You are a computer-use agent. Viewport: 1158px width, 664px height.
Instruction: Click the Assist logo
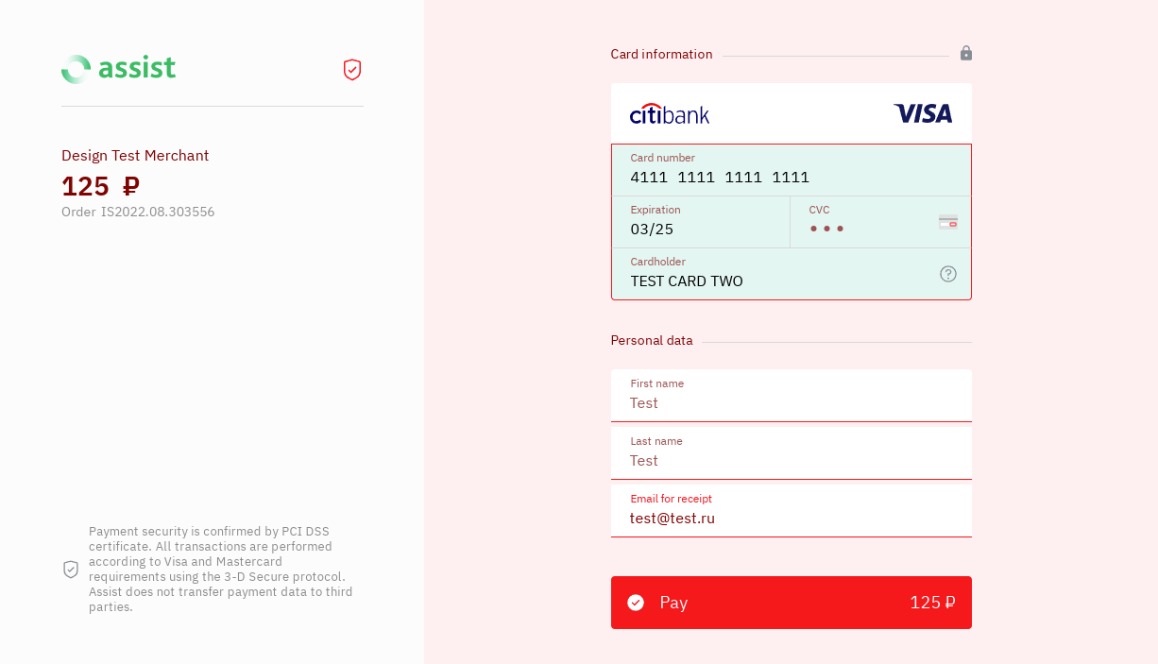(118, 69)
